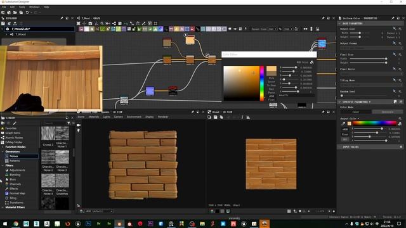Image resolution: width=406 pixels, height=228 pixels.
Task: Open the sRGB color space dropdown in 3D view
Action: click(x=99, y=211)
